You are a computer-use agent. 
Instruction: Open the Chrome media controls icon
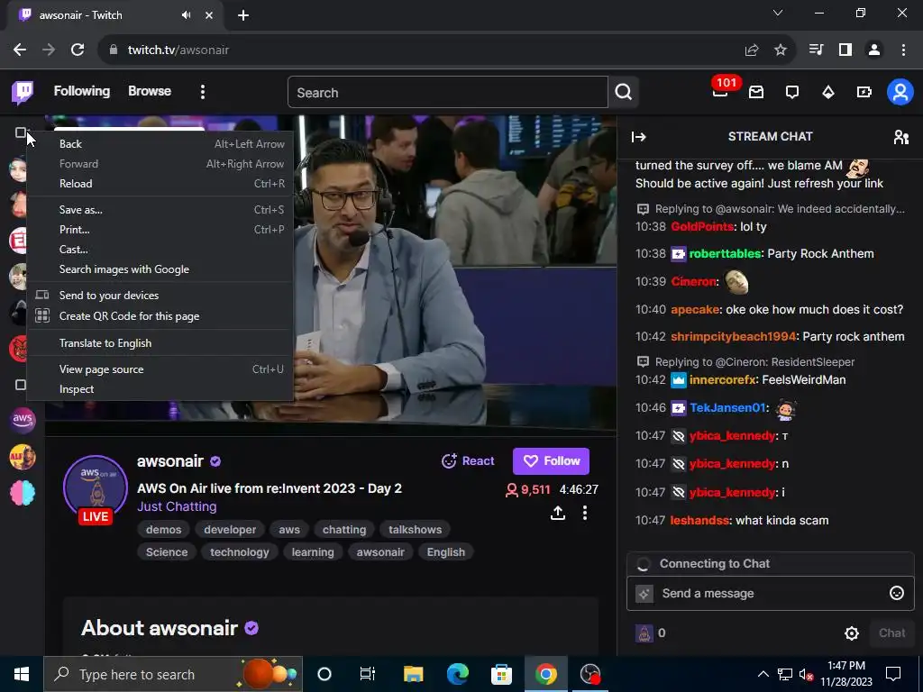click(x=816, y=50)
